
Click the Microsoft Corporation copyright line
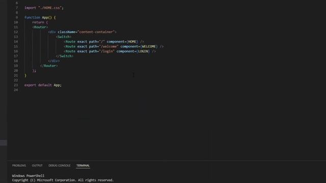[63, 180]
